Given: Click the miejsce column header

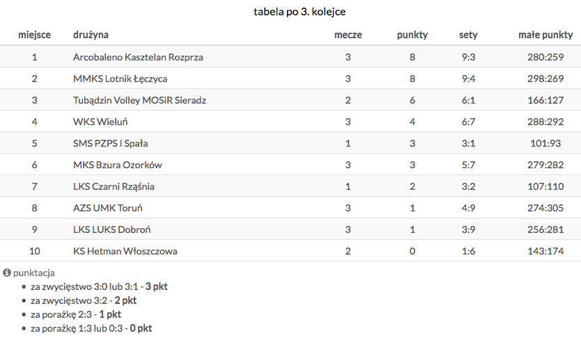Looking at the screenshot, I should 34,35.
